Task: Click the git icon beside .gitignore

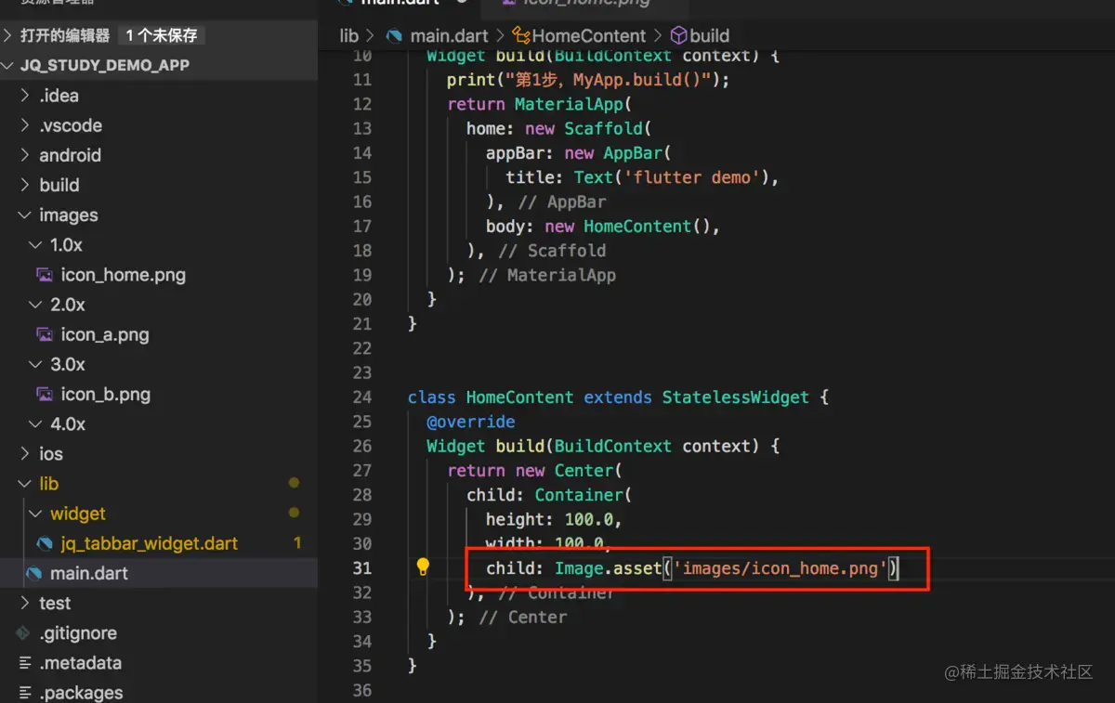Action: pos(23,633)
